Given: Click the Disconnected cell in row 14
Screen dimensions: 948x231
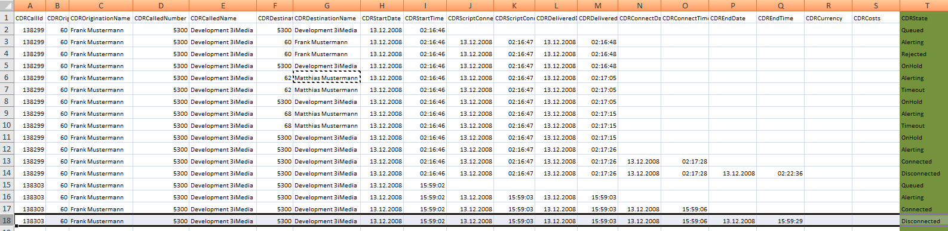Looking at the screenshot, I should point(924,173).
